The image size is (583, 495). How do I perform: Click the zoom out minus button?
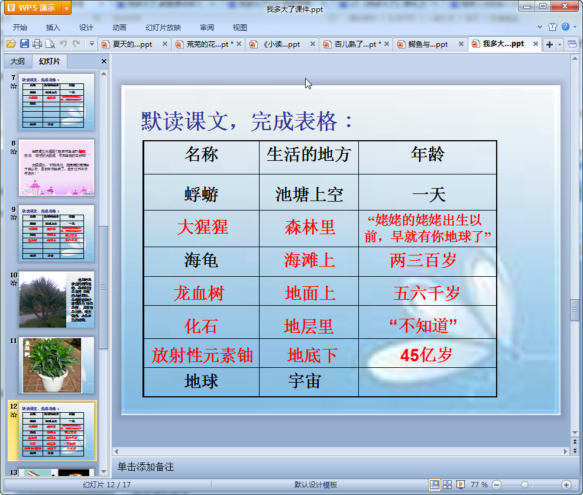coord(497,485)
